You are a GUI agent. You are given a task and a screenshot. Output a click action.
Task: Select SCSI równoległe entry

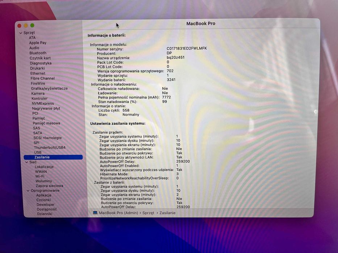click(47, 138)
